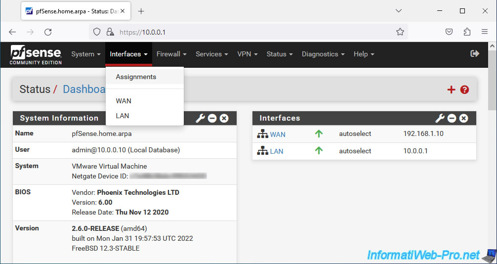
Task: Click the LAN green up-arrow status
Action: (x=319, y=150)
